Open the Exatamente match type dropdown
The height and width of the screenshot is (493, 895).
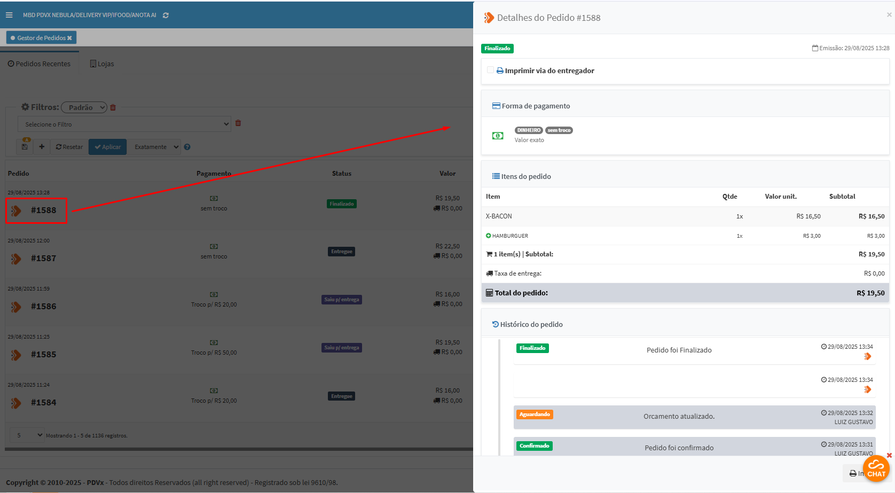tap(155, 147)
